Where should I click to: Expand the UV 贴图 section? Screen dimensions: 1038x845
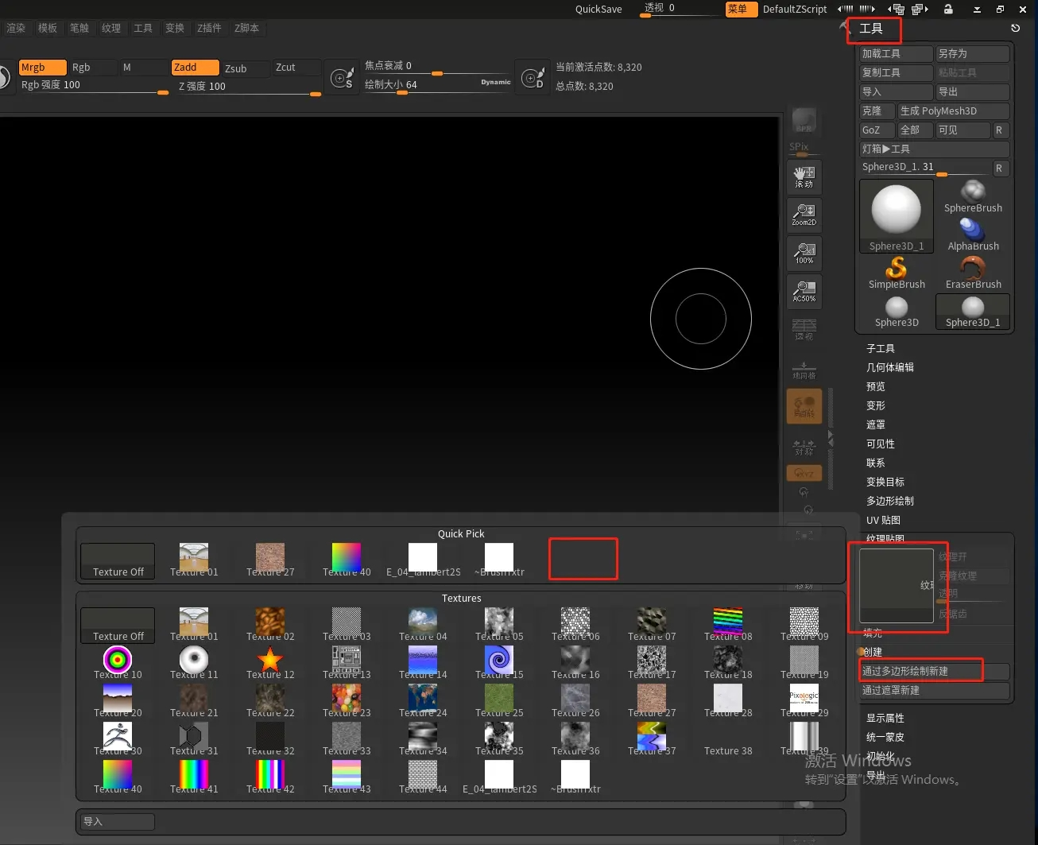point(883,520)
